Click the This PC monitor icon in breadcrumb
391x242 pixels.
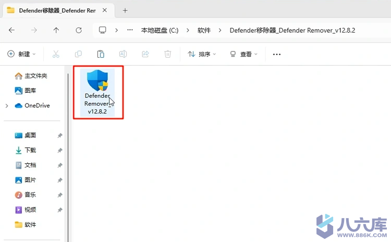(x=103, y=30)
